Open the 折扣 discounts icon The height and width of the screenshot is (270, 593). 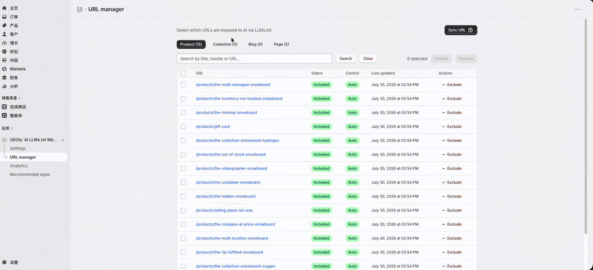click(x=4, y=51)
